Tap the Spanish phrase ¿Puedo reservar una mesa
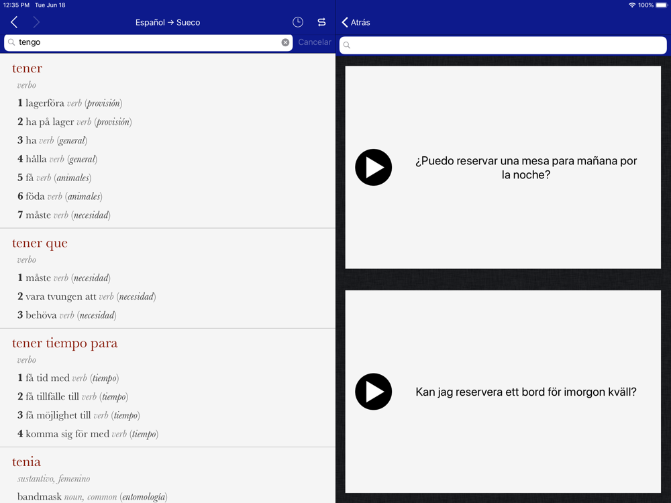The height and width of the screenshot is (503, 671). tap(526, 168)
